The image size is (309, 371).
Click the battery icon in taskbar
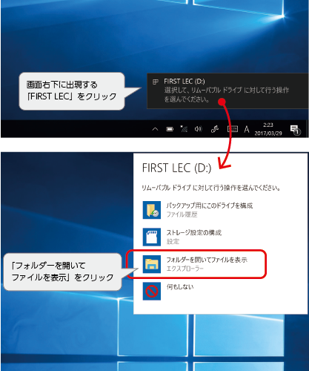[170, 129]
